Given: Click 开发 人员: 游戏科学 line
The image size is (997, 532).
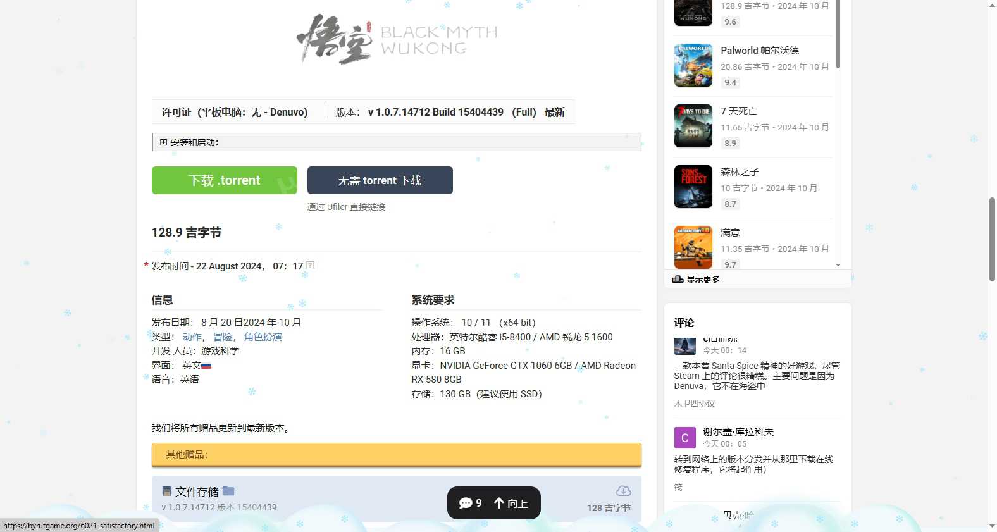Looking at the screenshot, I should point(195,351).
